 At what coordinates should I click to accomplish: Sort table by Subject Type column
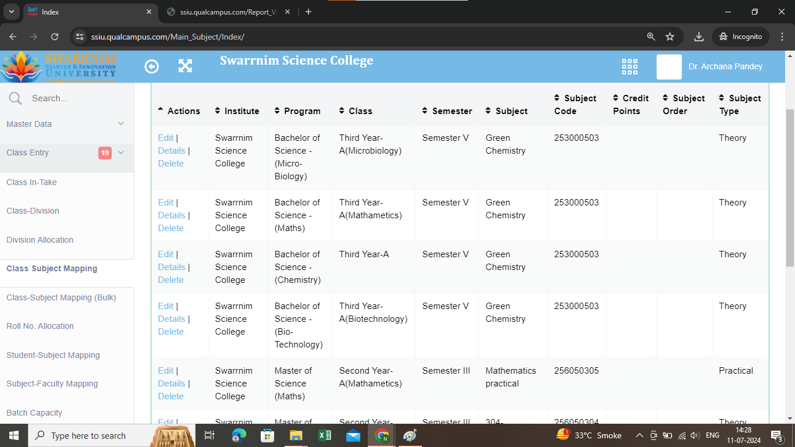point(722,98)
